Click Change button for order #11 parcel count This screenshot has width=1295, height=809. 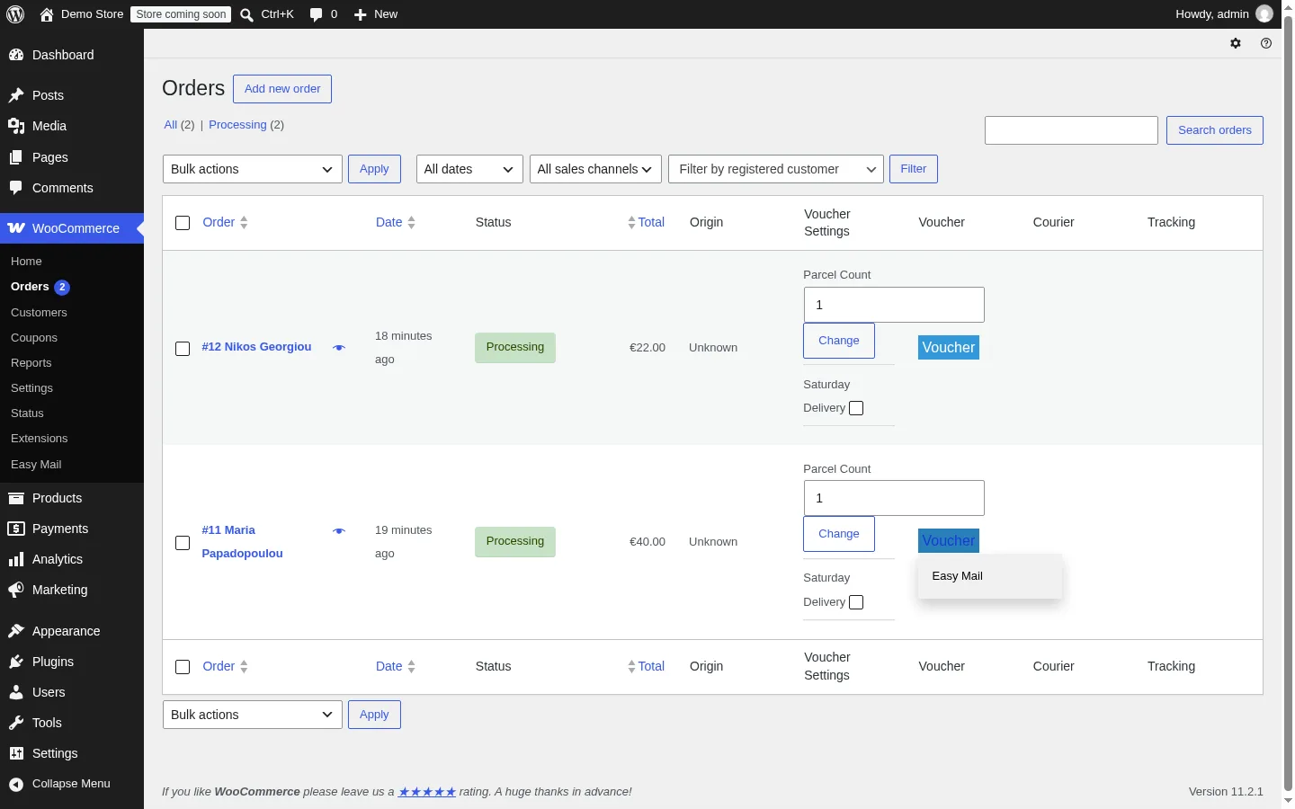pyautogui.click(x=839, y=534)
